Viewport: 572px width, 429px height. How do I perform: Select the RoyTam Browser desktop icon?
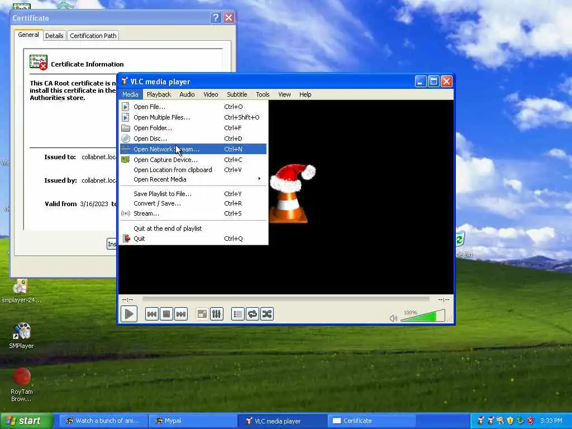point(21,385)
